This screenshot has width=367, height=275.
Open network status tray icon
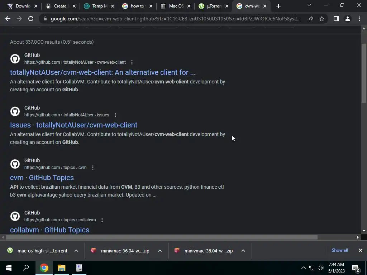coord(312,268)
